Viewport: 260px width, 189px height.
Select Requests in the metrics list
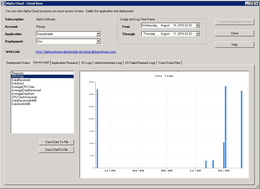pyautogui.click(x=42, y=73)
